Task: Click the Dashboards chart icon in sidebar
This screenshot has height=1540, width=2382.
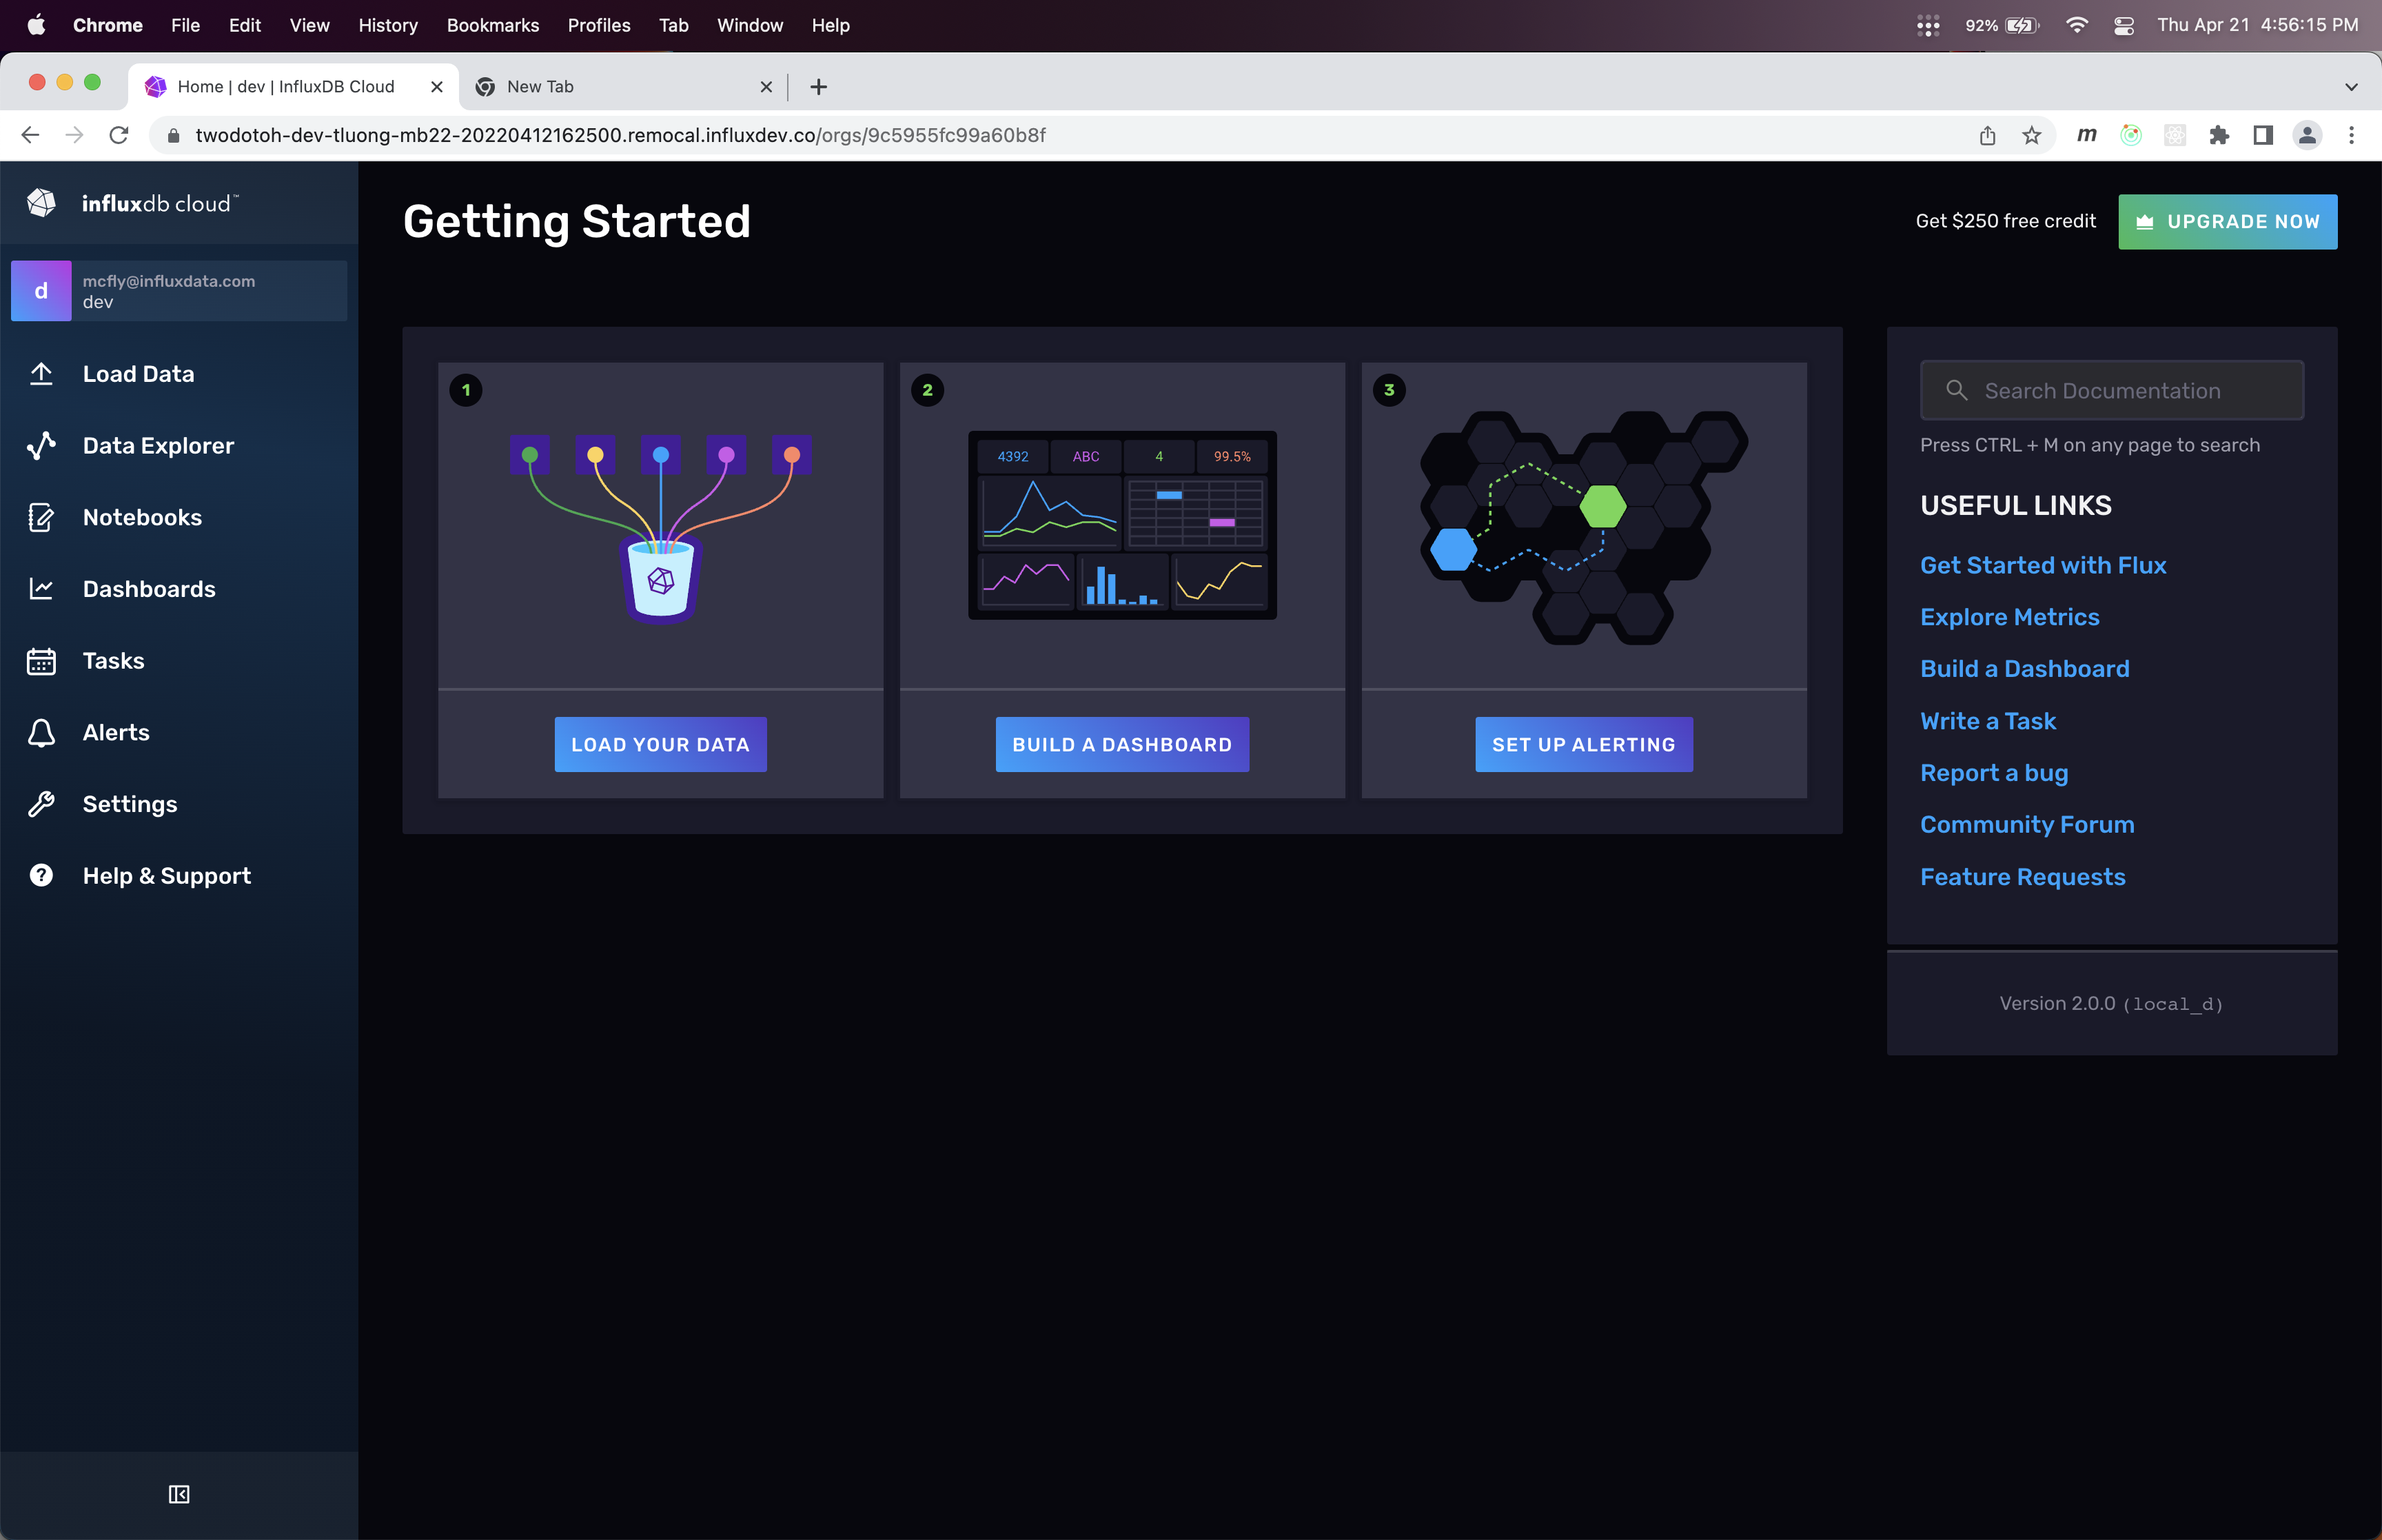Action: click(41, 589)
